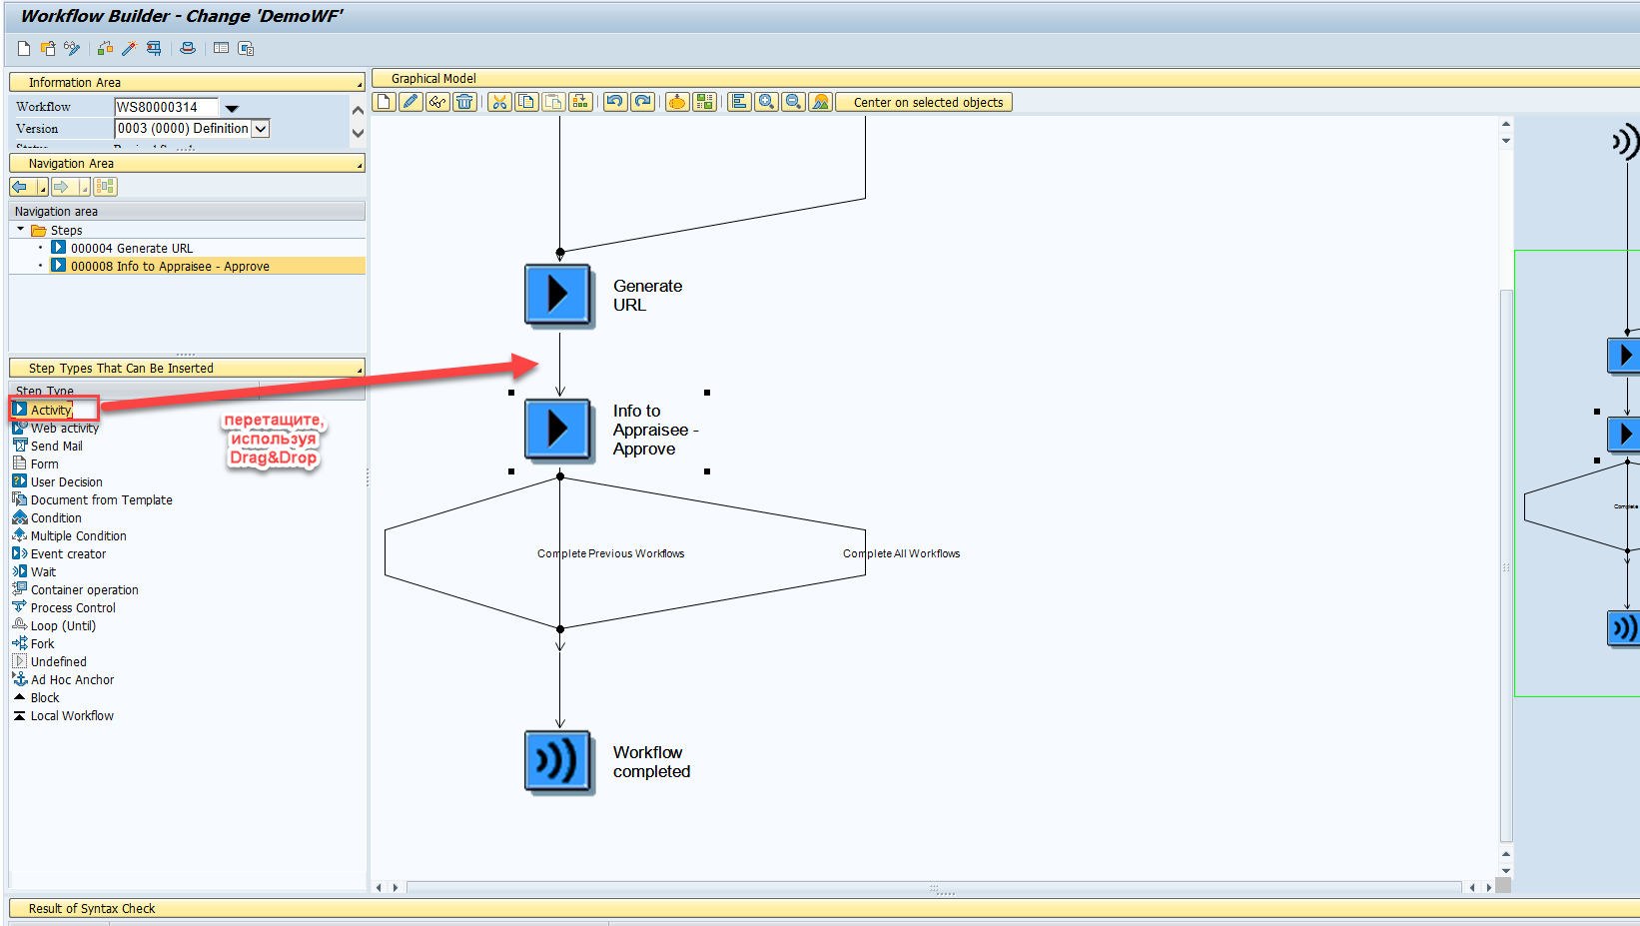Click the Display step glasses icon
This screenshot has width=1640, height=926.
click(437, 102)
